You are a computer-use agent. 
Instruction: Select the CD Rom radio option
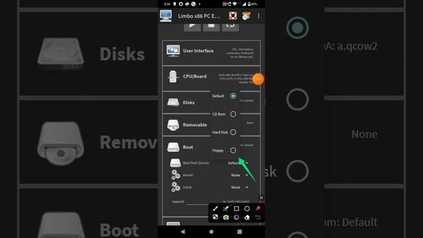tap(233, 114)
